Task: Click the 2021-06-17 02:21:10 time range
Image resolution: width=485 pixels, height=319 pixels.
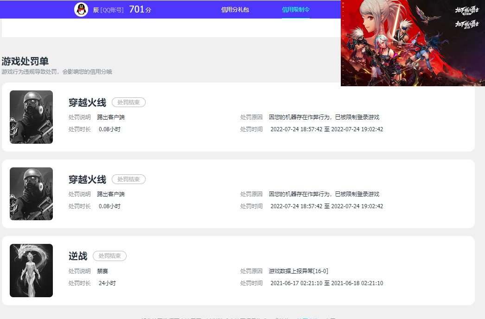Action: click(326, 283)
